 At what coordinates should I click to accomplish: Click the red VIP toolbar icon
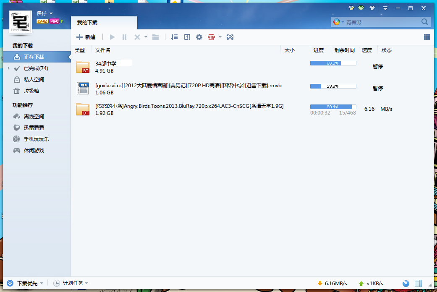pos(211,37)
